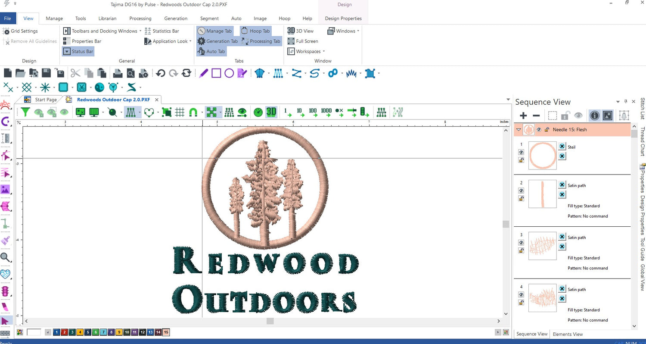Select the purple rectangle shape tool

pyautogui.click(x=216, y=73)
